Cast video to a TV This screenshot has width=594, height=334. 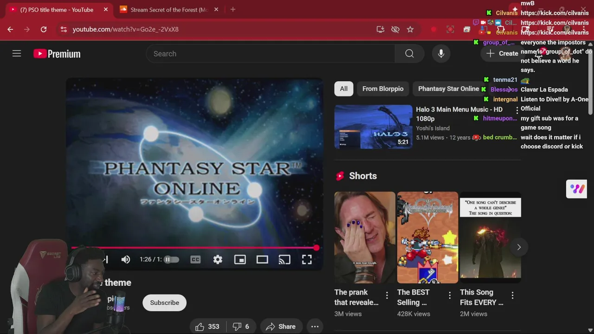click(284, 260)
